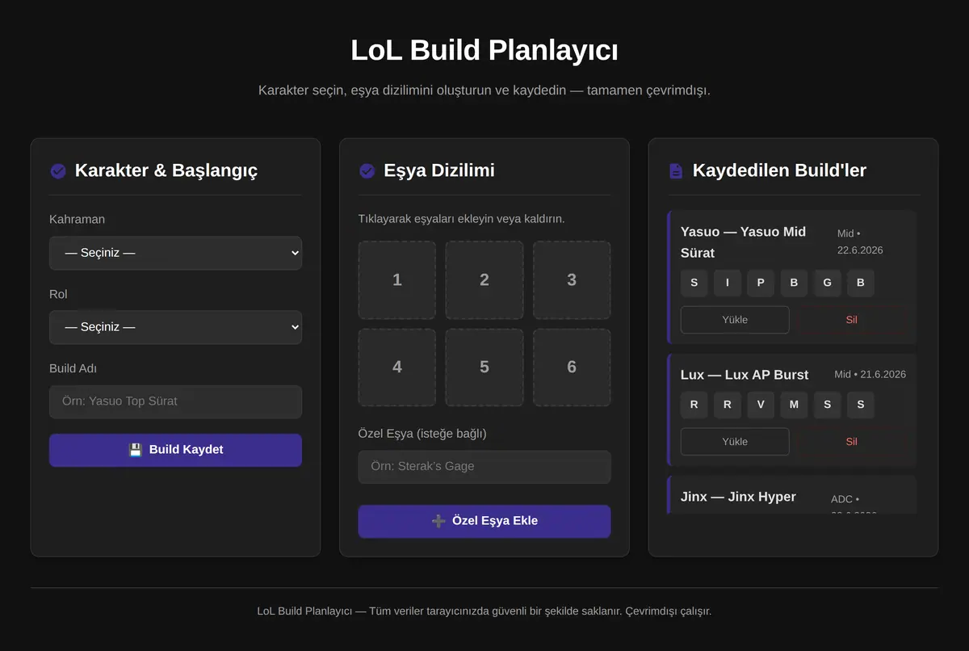Screen dimensions: 969x651
Task: Focus the Özel Eşya input field
Action: 484,467
